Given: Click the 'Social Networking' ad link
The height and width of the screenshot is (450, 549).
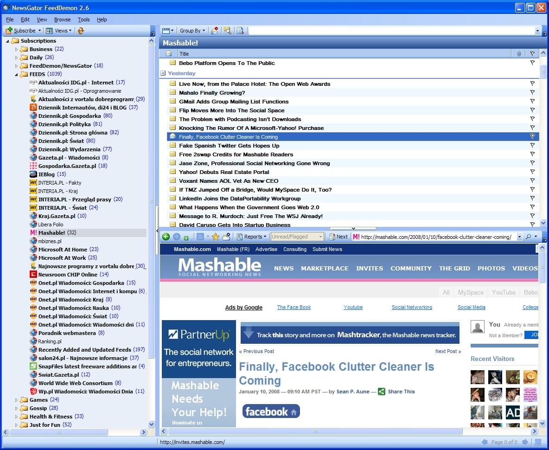Looking at the screenshot, I should (412, 307).
